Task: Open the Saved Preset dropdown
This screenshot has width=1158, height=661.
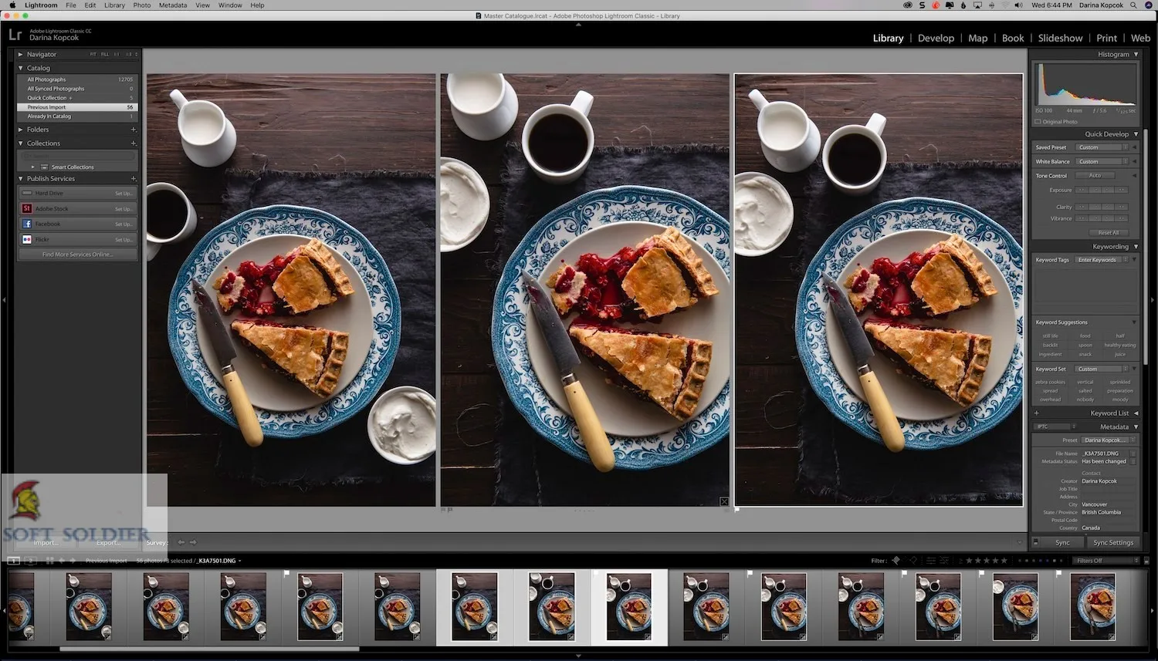Action: tap(1103, 147)
